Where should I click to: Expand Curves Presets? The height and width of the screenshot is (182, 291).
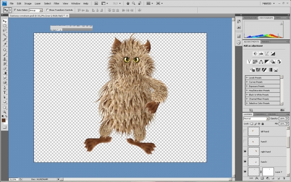point(247,82)
